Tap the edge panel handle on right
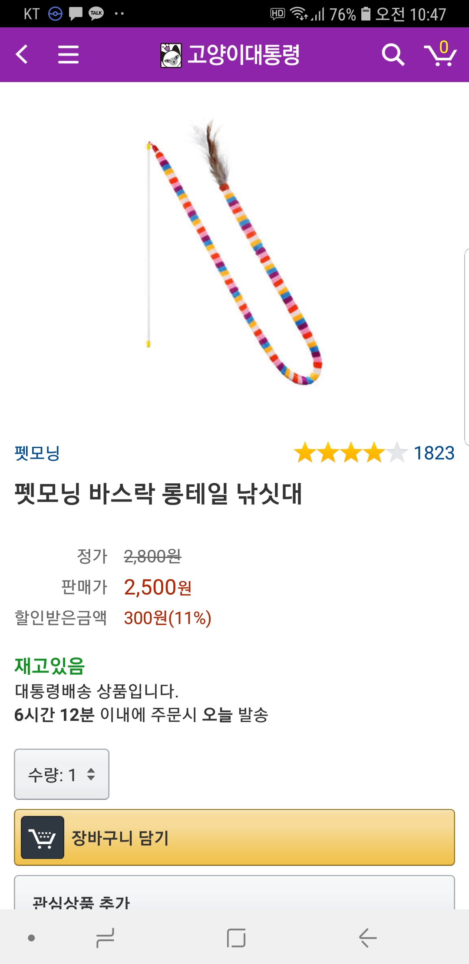Viewport: 469px width, 964px height. pos(466,347)
